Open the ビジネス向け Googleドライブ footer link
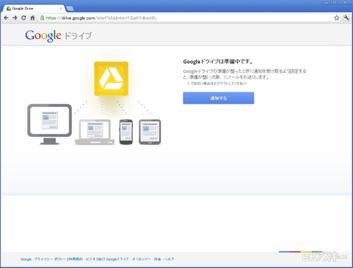The width and height of the screenshot is (353, 268). pyautogui.click(x=107, y=259)
